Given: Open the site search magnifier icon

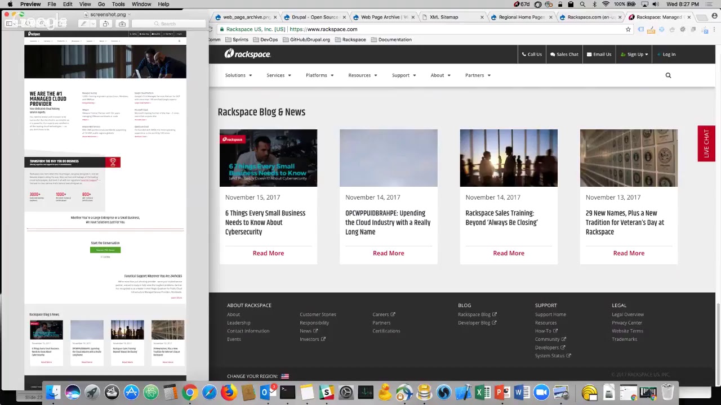Looking at the screenshot, I should (668, 75).
